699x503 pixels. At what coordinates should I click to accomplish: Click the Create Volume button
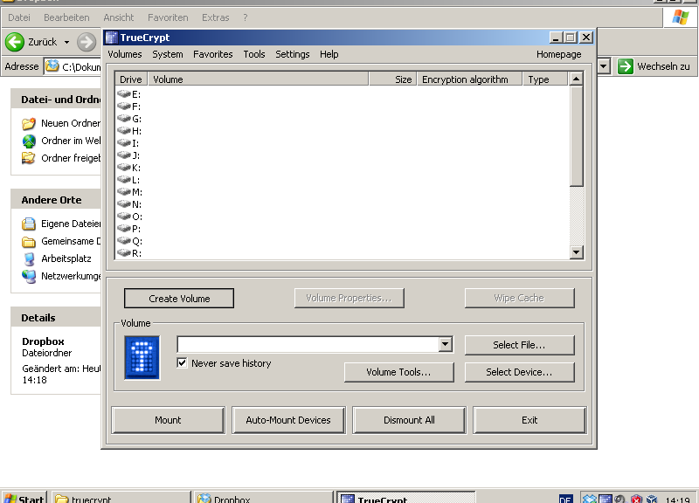[179, 299]
